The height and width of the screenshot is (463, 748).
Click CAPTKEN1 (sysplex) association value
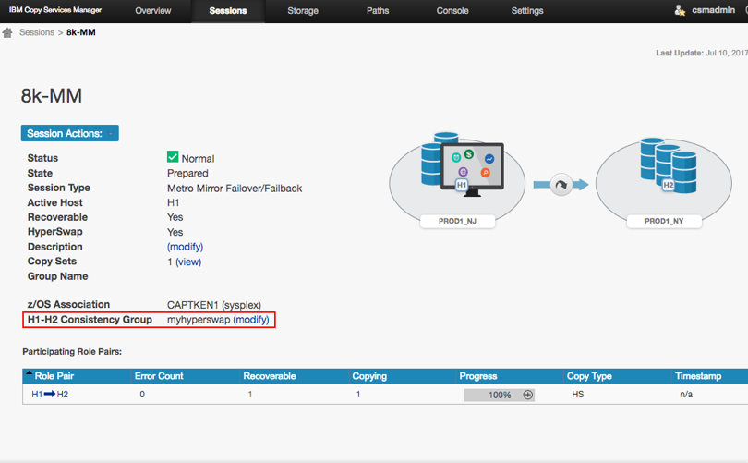coord(213,305)
